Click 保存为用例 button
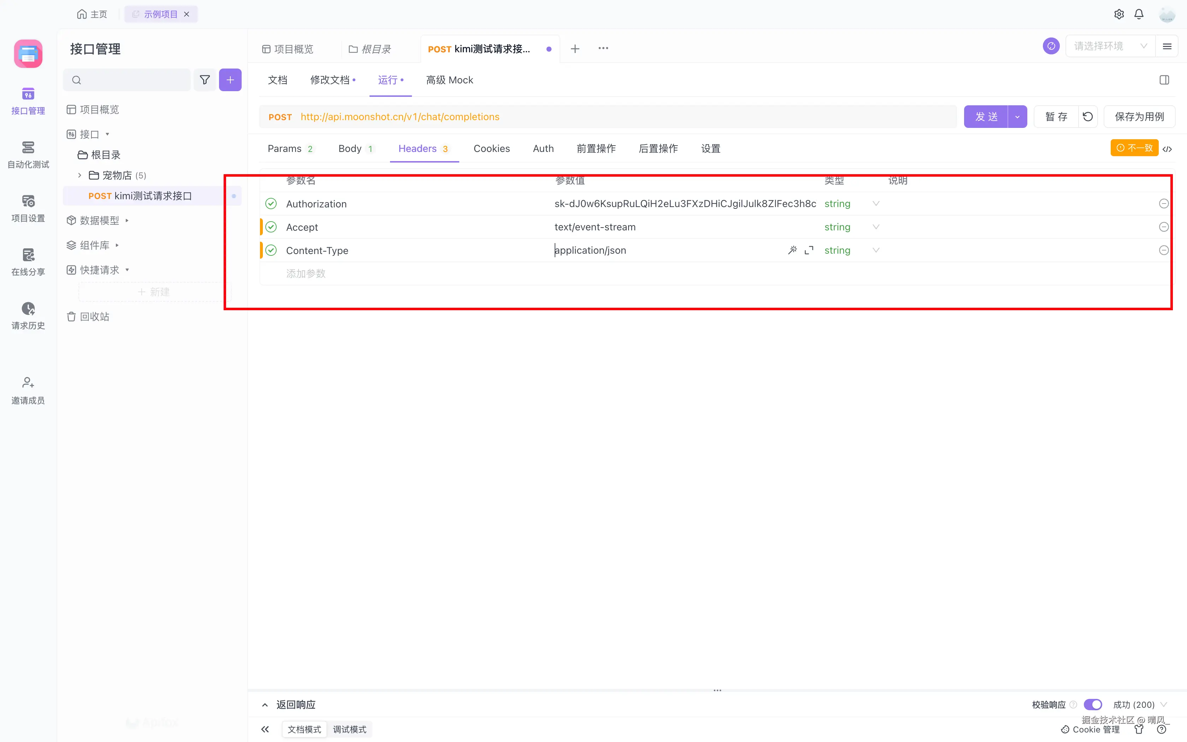 [x=1139, y=117]
